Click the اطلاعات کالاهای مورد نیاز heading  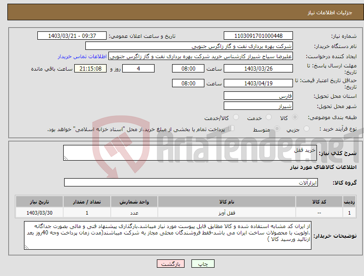click(323, 167)
